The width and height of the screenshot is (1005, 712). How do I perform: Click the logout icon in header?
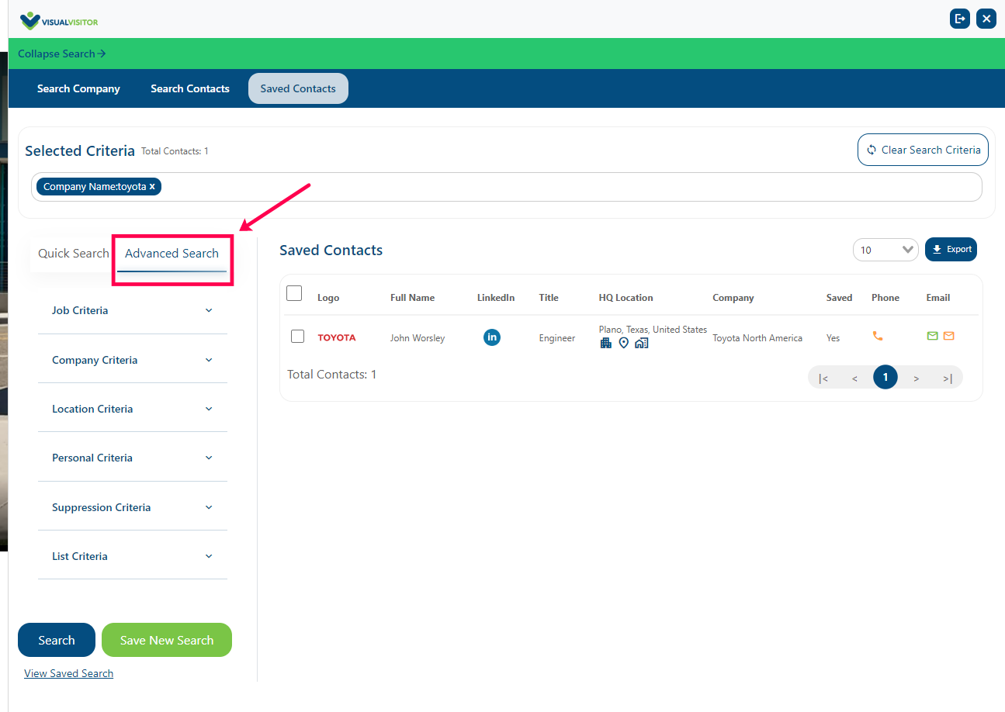pos(960,19)
